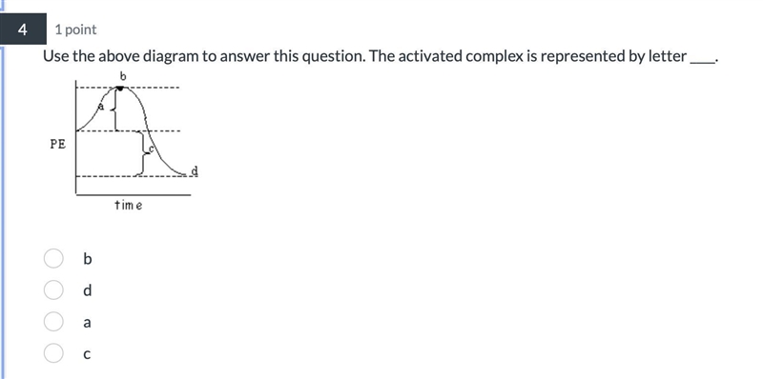Click the energy diagram image
The height and width of the screenshot is (379, 763).
click(125, 141)
